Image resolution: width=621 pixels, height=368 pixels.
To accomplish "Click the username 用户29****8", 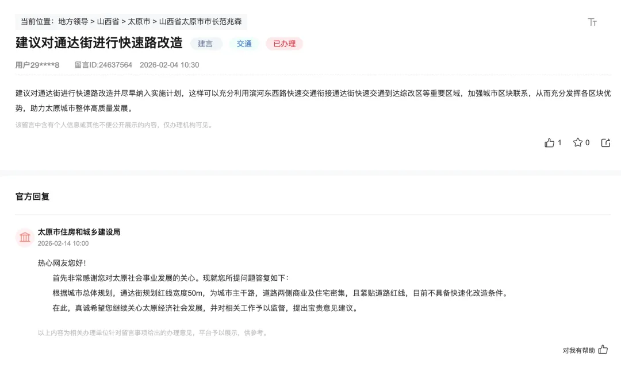I will [37, 65].
